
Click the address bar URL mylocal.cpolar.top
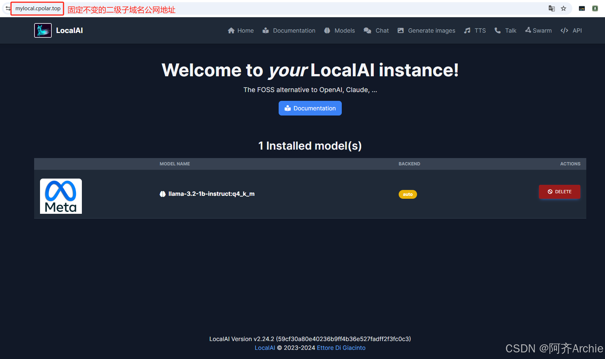[x=38, y=8]
